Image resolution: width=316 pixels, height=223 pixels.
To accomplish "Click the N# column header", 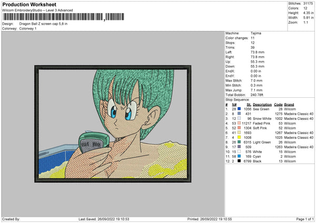I will 234,105.
